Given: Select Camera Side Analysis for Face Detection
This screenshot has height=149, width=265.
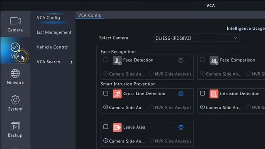Looking at the screenshot, I should tap(106, 74).
